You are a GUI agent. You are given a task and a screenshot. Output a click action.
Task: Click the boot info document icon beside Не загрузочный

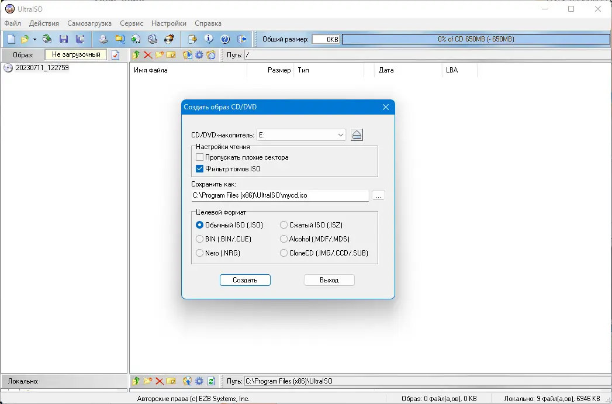[x=115, y=55]
